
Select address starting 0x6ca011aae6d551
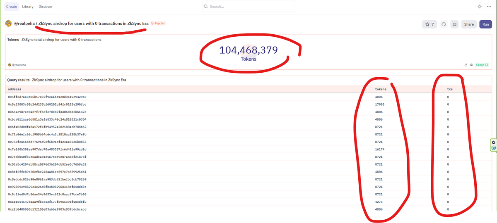47,119
